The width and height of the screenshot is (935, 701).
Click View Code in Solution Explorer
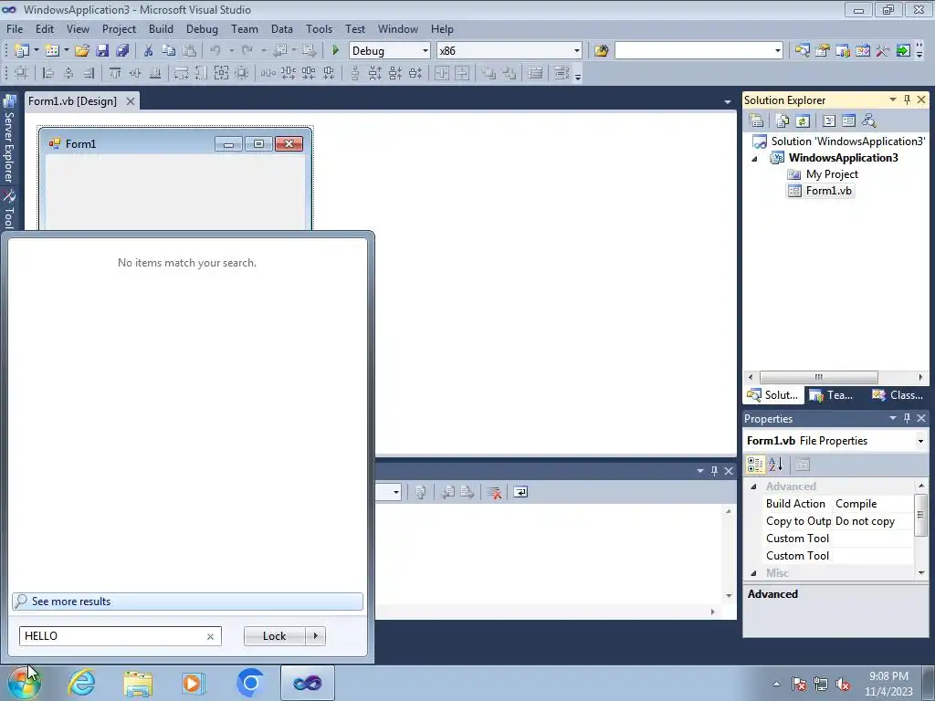point(829,120)
